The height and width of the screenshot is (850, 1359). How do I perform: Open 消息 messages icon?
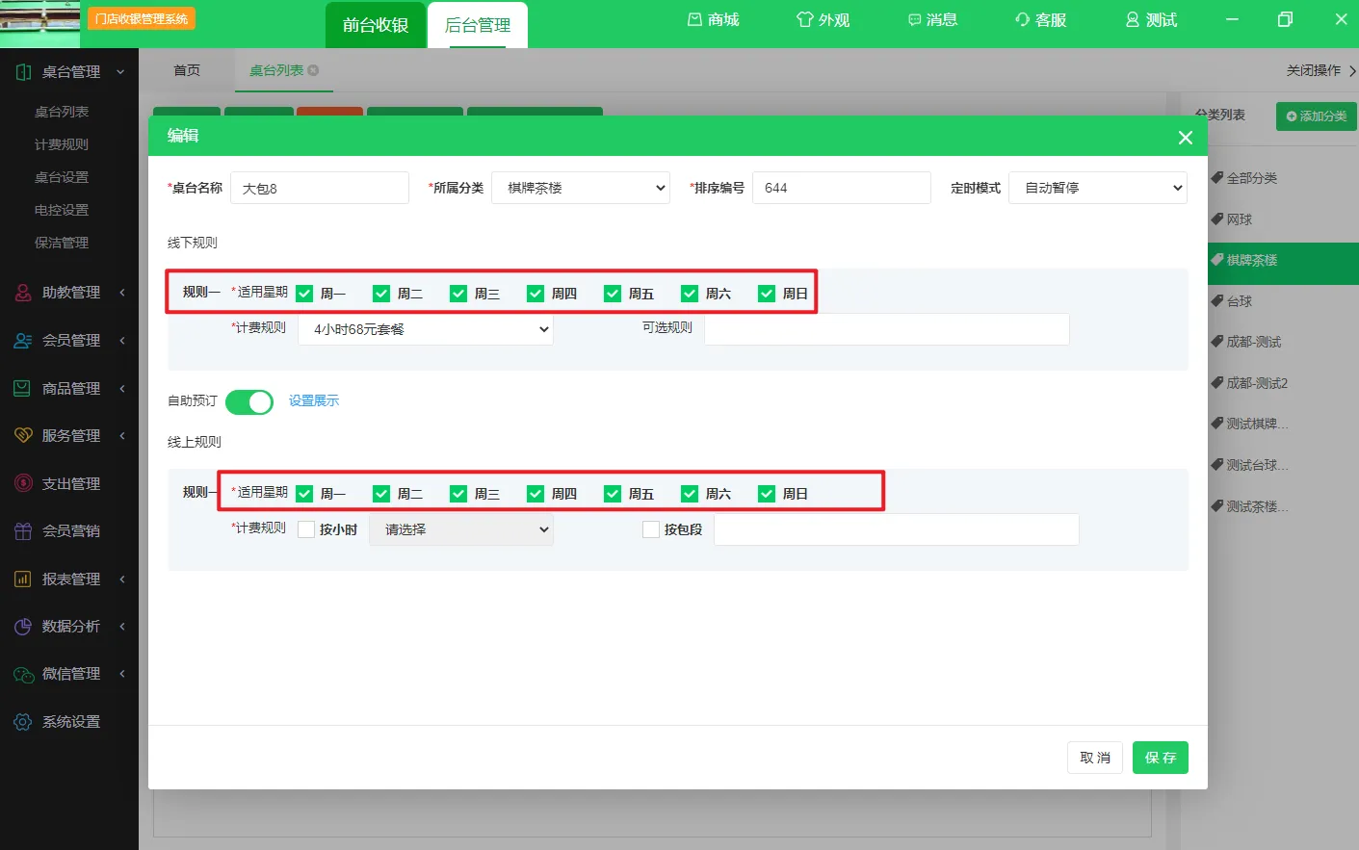pos(914,19)
